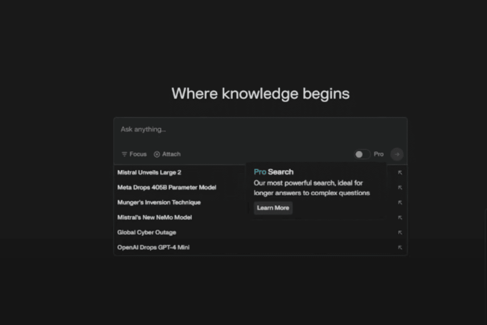Enable the Pro search toggle switch

362,154
